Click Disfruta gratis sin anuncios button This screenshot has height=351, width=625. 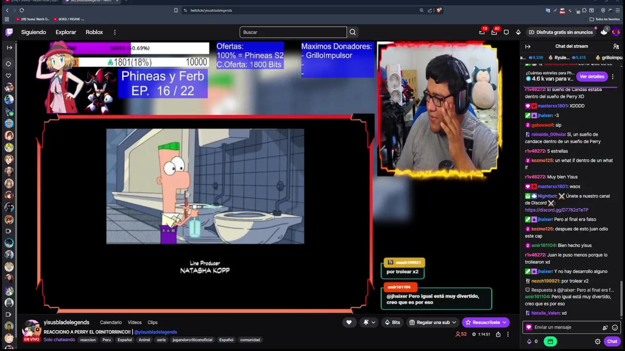(561, 32)
